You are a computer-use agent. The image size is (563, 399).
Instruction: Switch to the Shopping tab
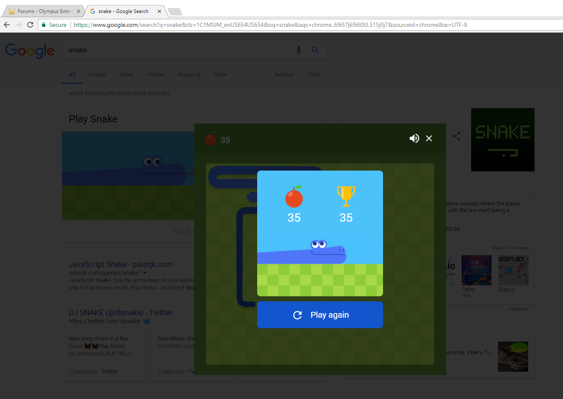pyautogui.click(x=189, y=74)
